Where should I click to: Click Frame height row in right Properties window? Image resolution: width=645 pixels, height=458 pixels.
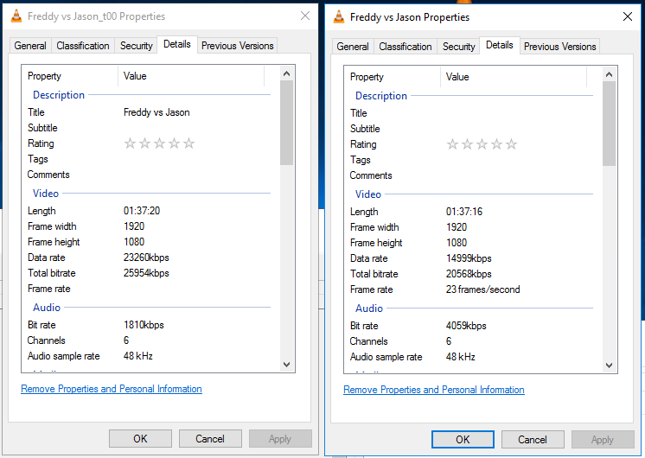pyautogui.click(x=473, y=243)
